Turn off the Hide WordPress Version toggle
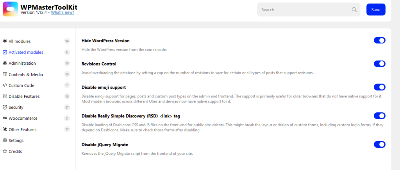The width and height of the screenshot is (400, 170). 380,41
